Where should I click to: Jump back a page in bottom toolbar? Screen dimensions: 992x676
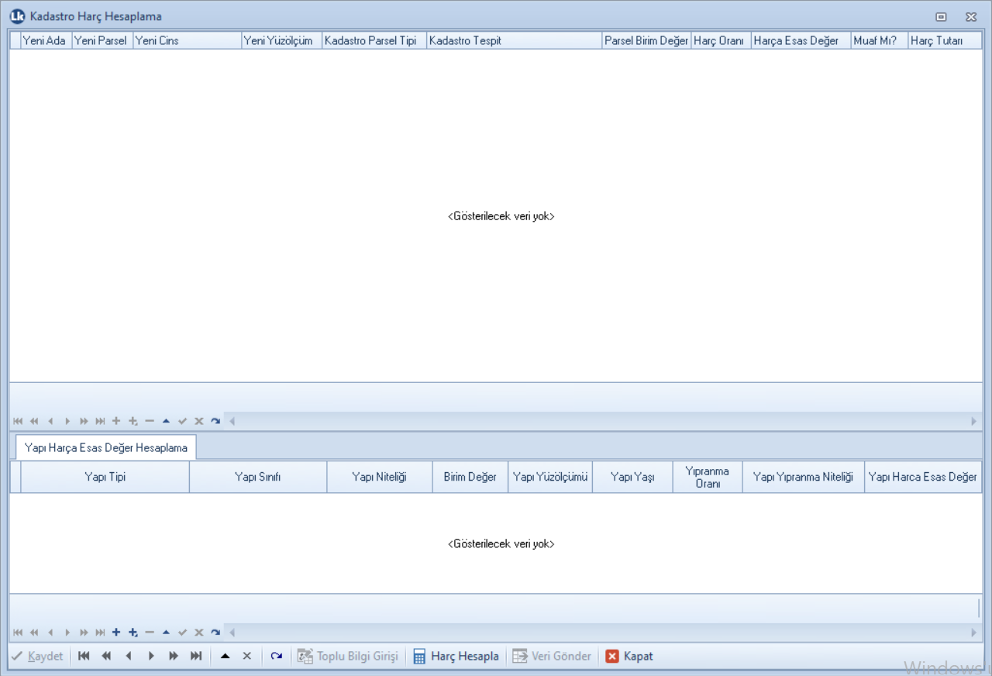(106, 656)
